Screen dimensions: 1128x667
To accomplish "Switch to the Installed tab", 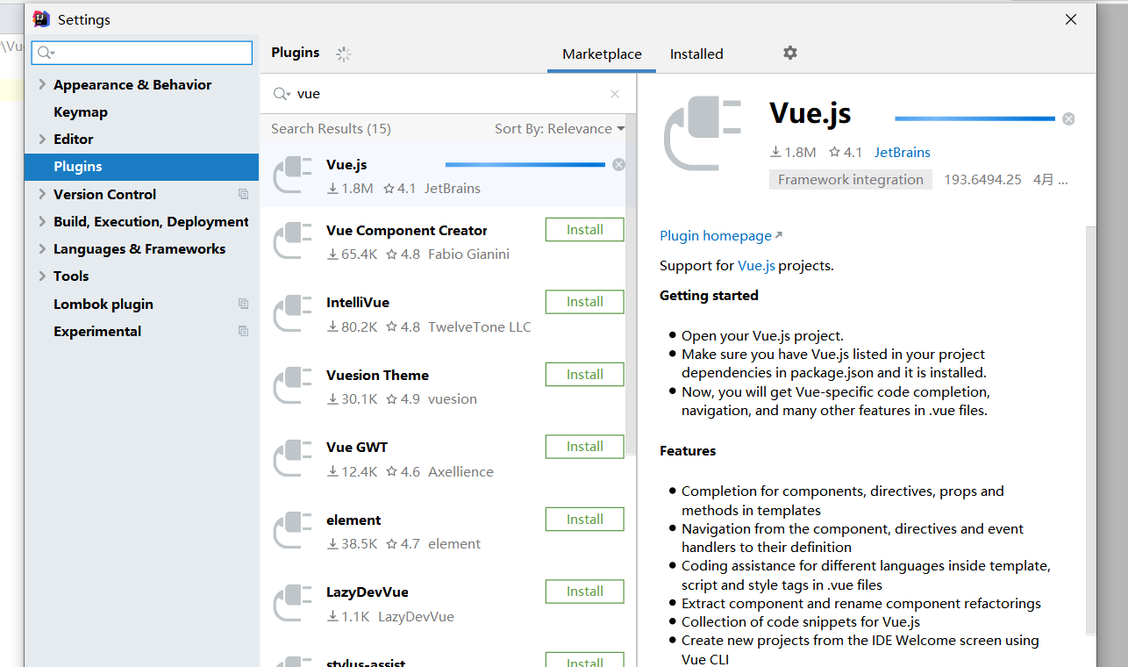I will (696, 54).
